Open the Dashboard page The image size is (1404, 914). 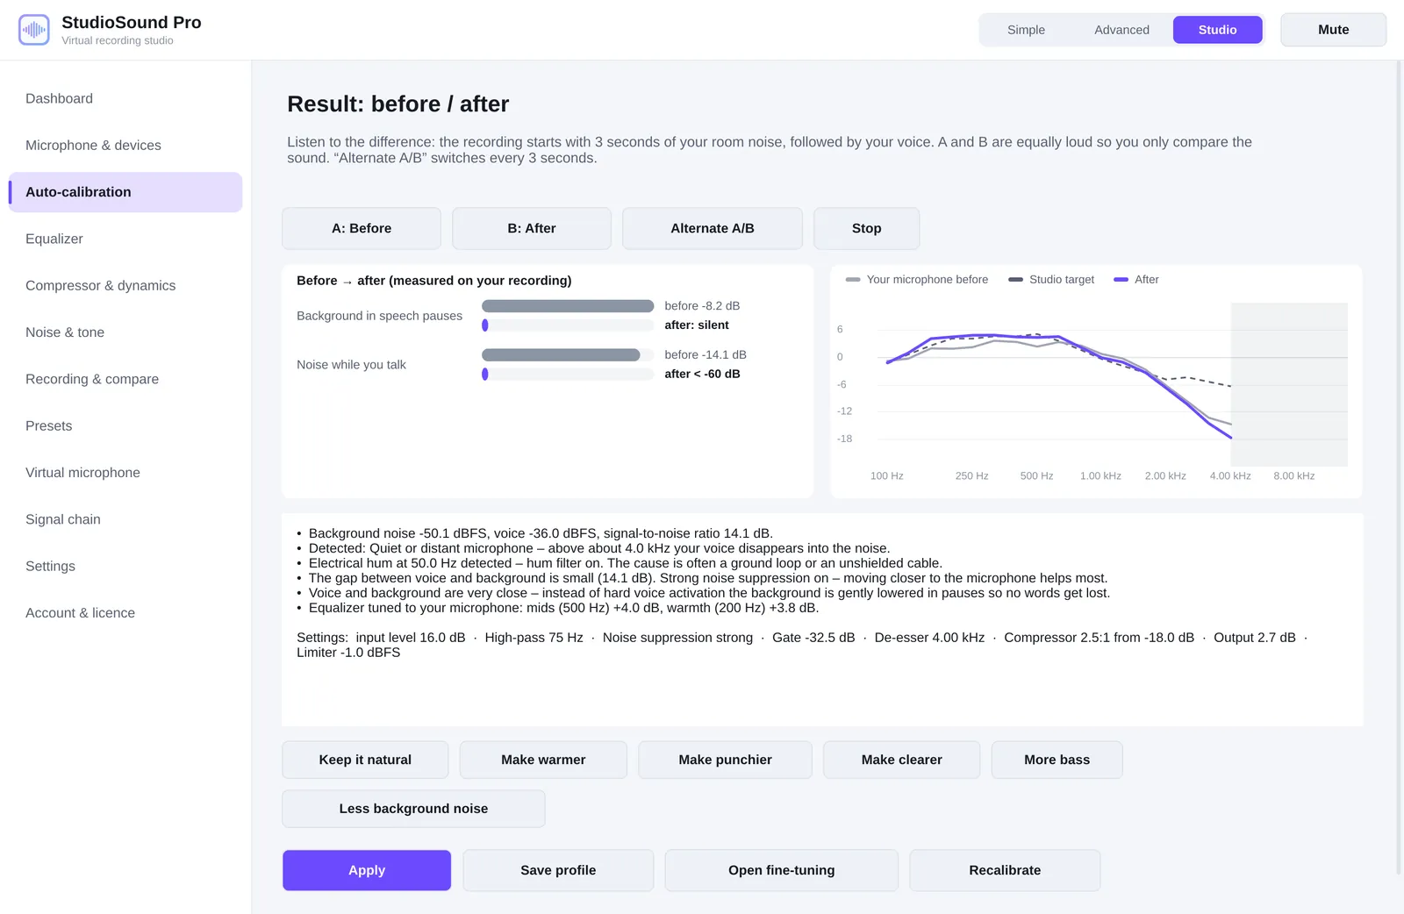(x=125, y=98)
